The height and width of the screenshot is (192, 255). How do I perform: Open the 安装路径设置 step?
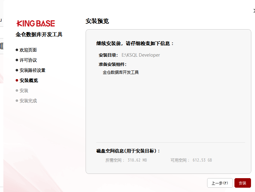[x=32, y=70]
